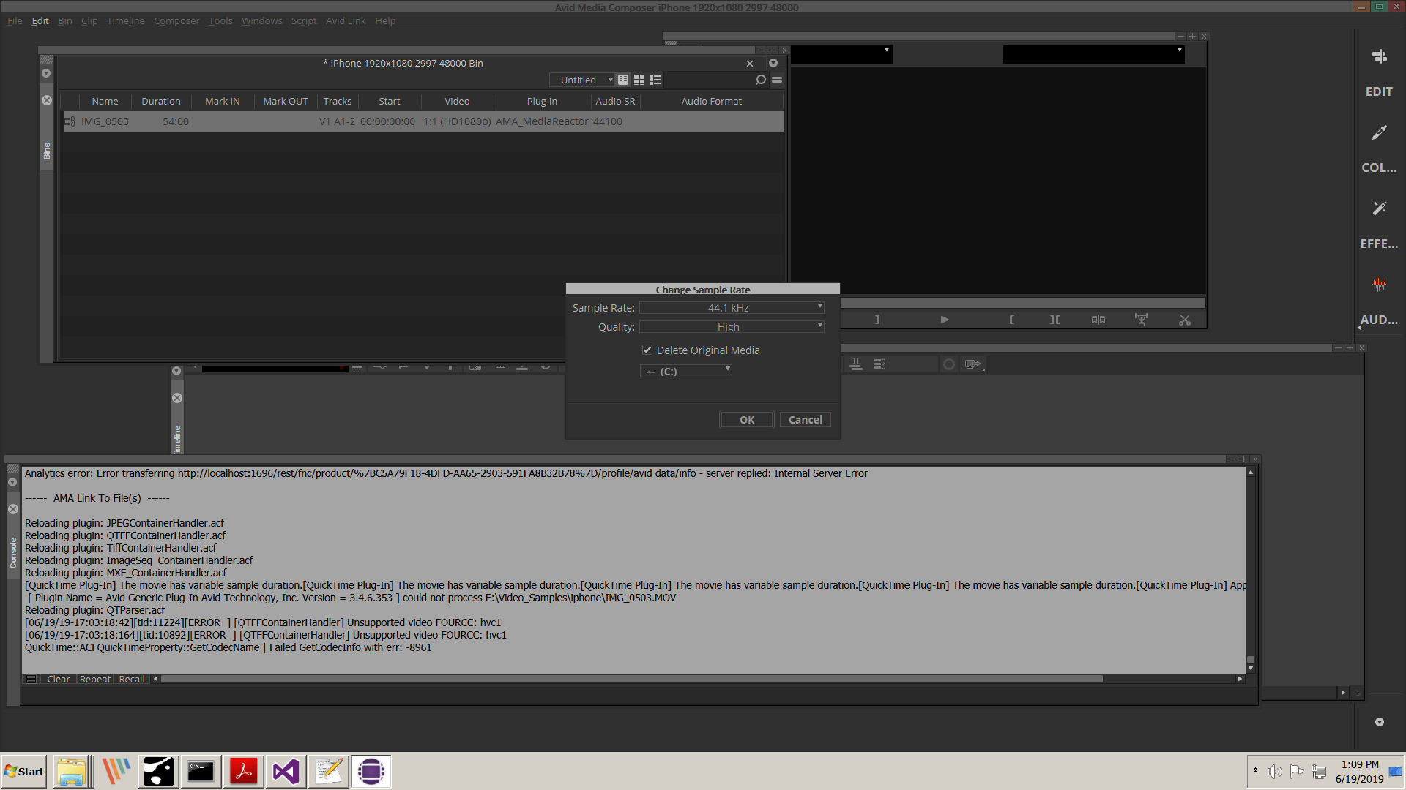Click the Mark In bracket in monitor

(1011, 320)
